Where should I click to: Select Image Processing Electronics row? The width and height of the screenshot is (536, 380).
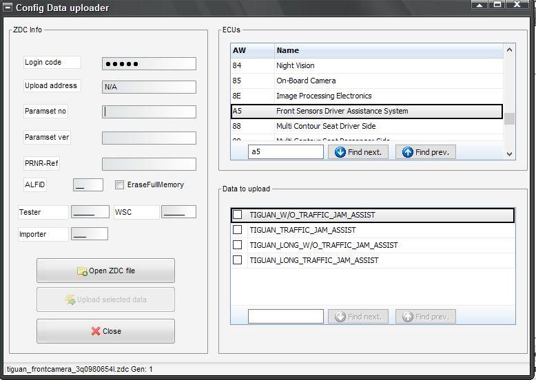367,96
